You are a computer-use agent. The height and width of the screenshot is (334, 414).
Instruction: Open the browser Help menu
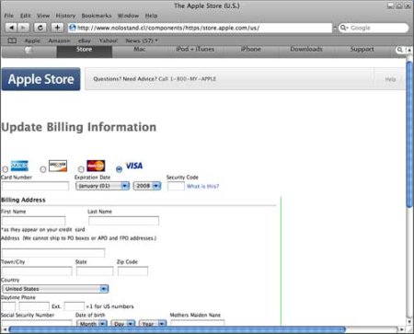pyautogui.click(x=151, y=16)
